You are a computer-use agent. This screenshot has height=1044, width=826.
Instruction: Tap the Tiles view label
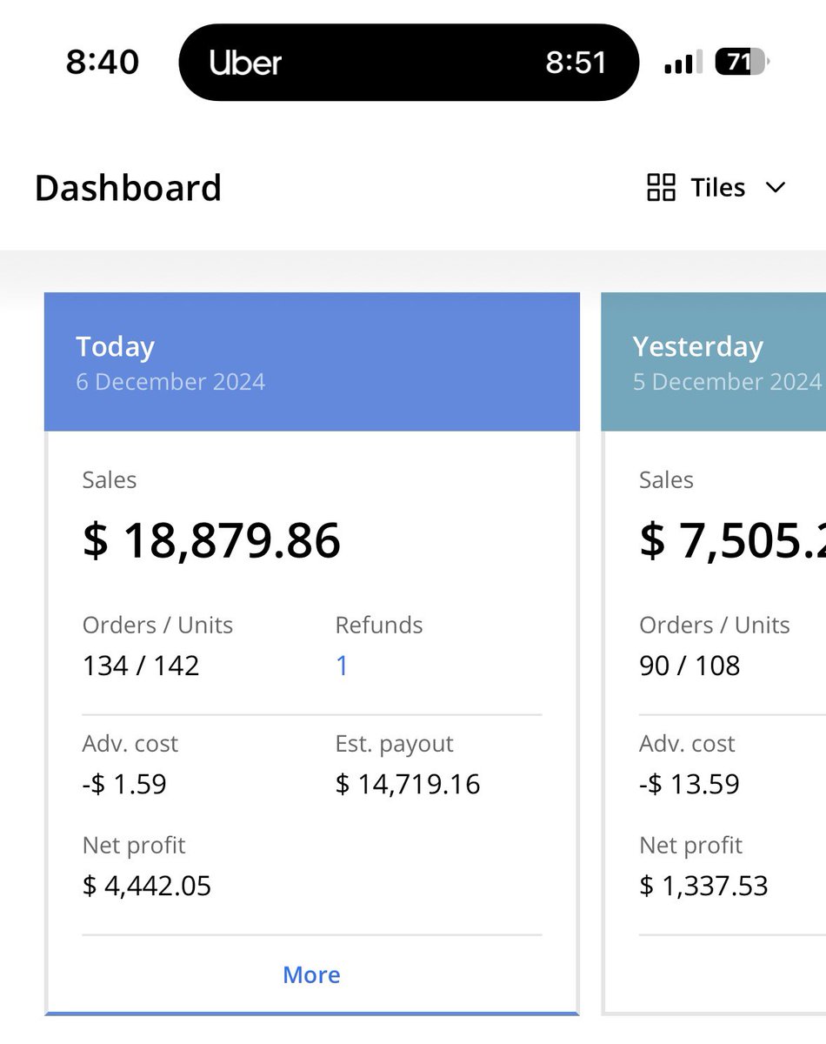[x=718, y=187]
